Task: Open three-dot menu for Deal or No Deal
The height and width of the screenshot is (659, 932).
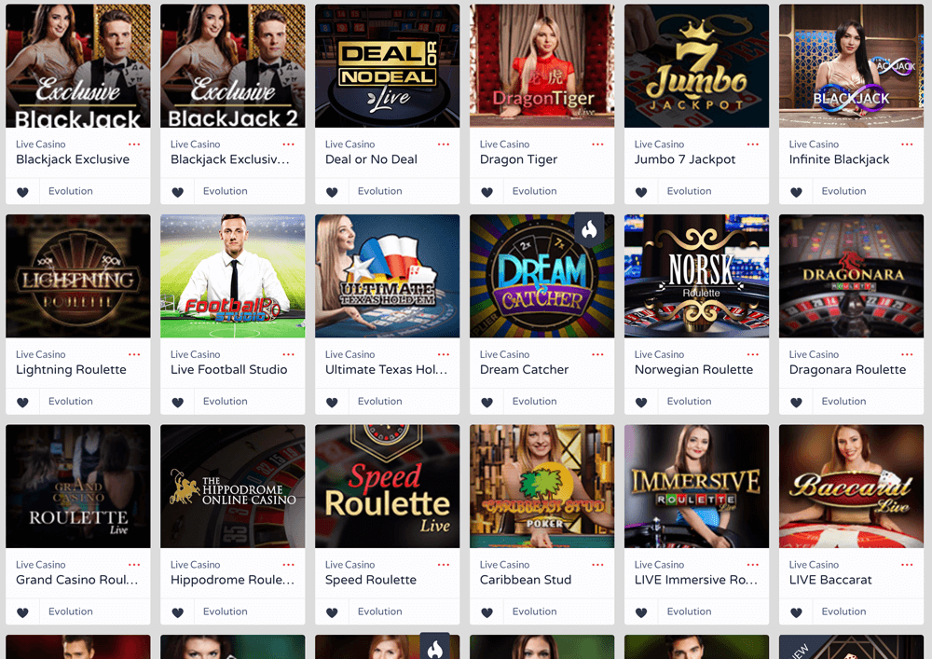Action: point(444,144)
